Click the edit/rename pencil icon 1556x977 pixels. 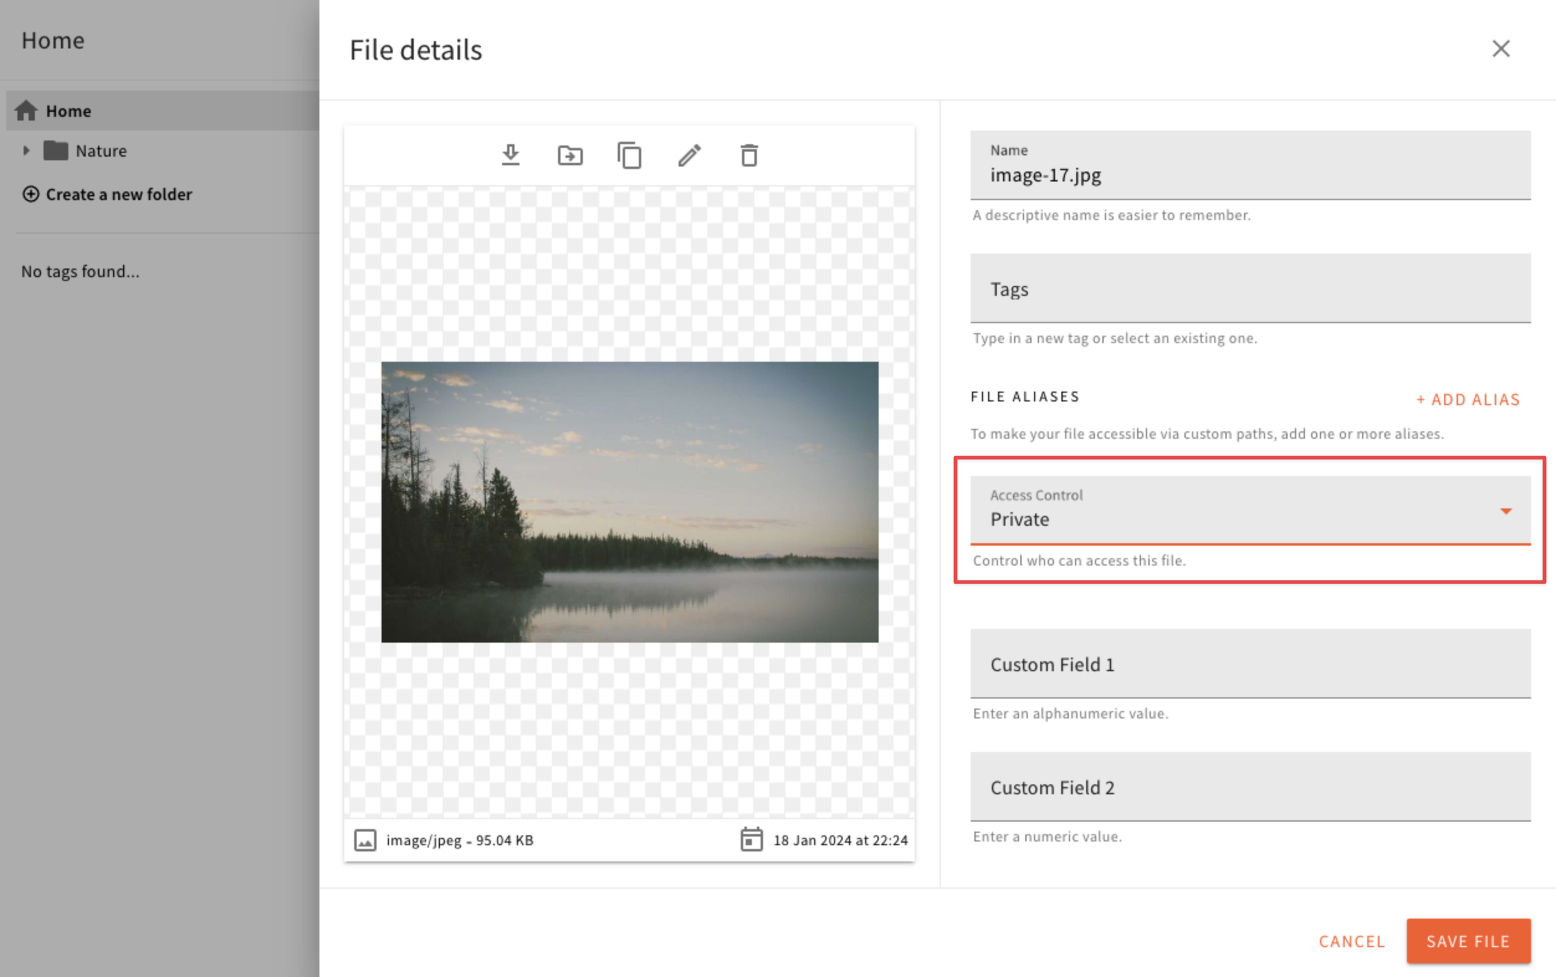(x=690, y=155)
